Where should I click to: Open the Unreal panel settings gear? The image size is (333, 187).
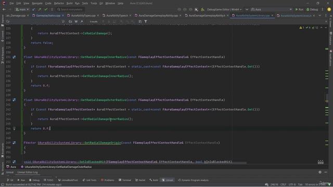320,172
